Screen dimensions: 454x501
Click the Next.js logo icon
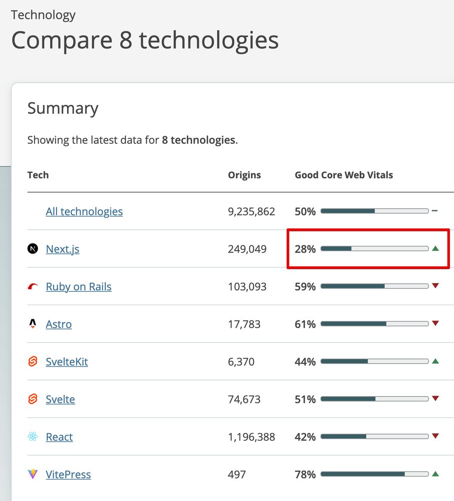click(33, 248)
